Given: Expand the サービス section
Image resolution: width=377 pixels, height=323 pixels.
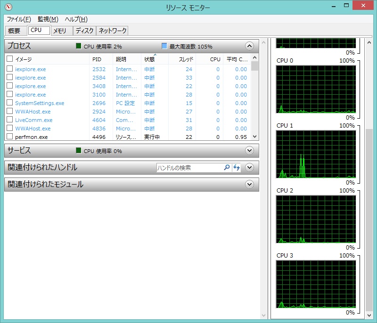Looking at the screenshot, I should point(250,151).
